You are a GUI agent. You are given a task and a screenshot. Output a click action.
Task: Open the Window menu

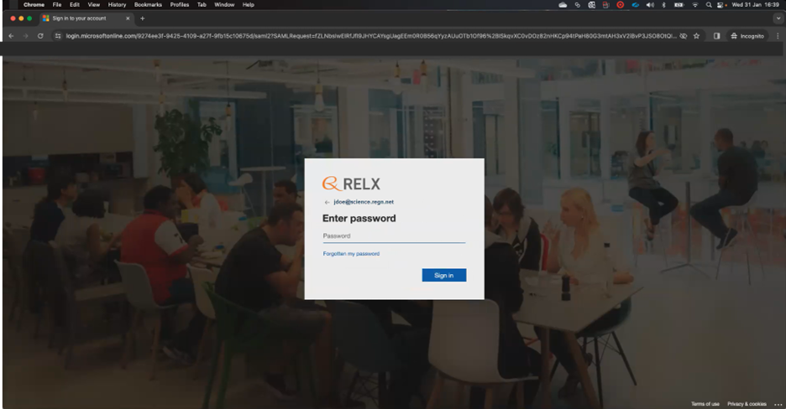coord(224,4)
